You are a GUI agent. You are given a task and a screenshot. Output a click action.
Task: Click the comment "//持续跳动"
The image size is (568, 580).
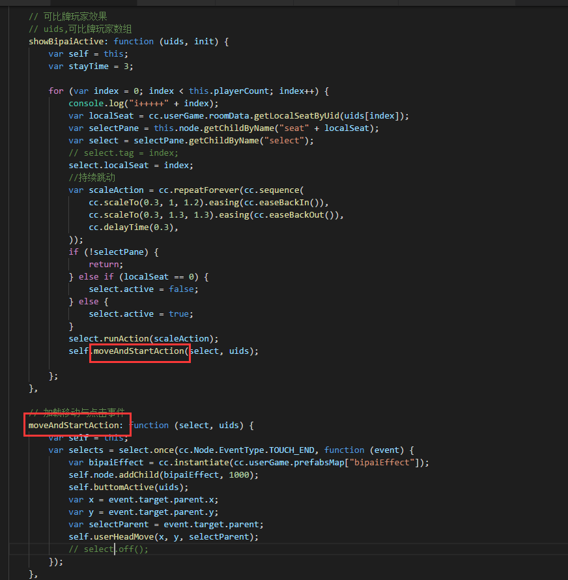[92, 177]
